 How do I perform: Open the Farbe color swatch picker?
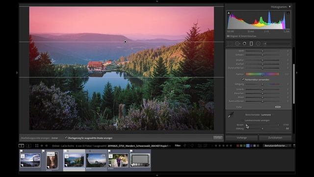coord(278,107)
